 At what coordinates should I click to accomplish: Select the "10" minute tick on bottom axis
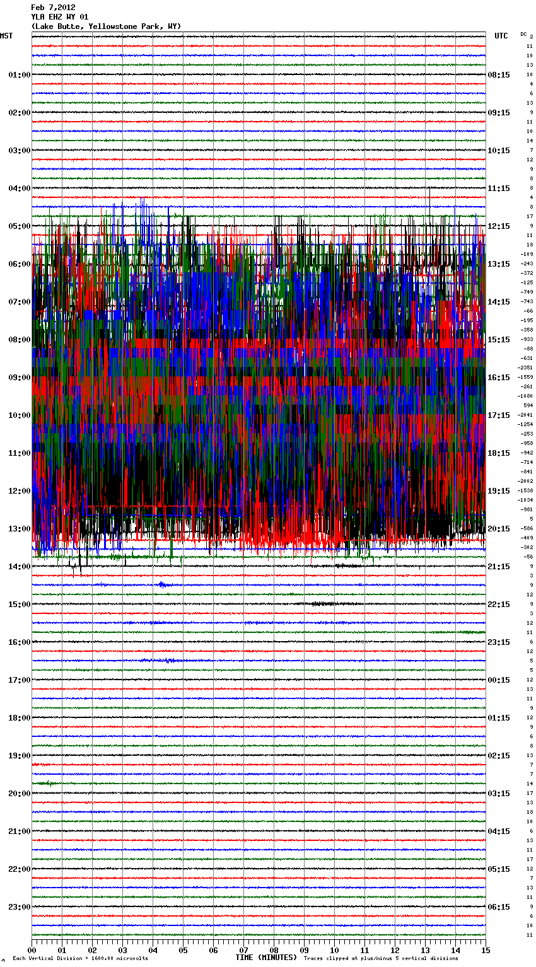pyautogui.click(x=334, y=950)
